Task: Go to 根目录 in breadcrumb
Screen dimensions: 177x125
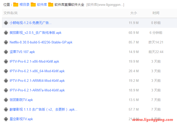Action: click(25, 5)
